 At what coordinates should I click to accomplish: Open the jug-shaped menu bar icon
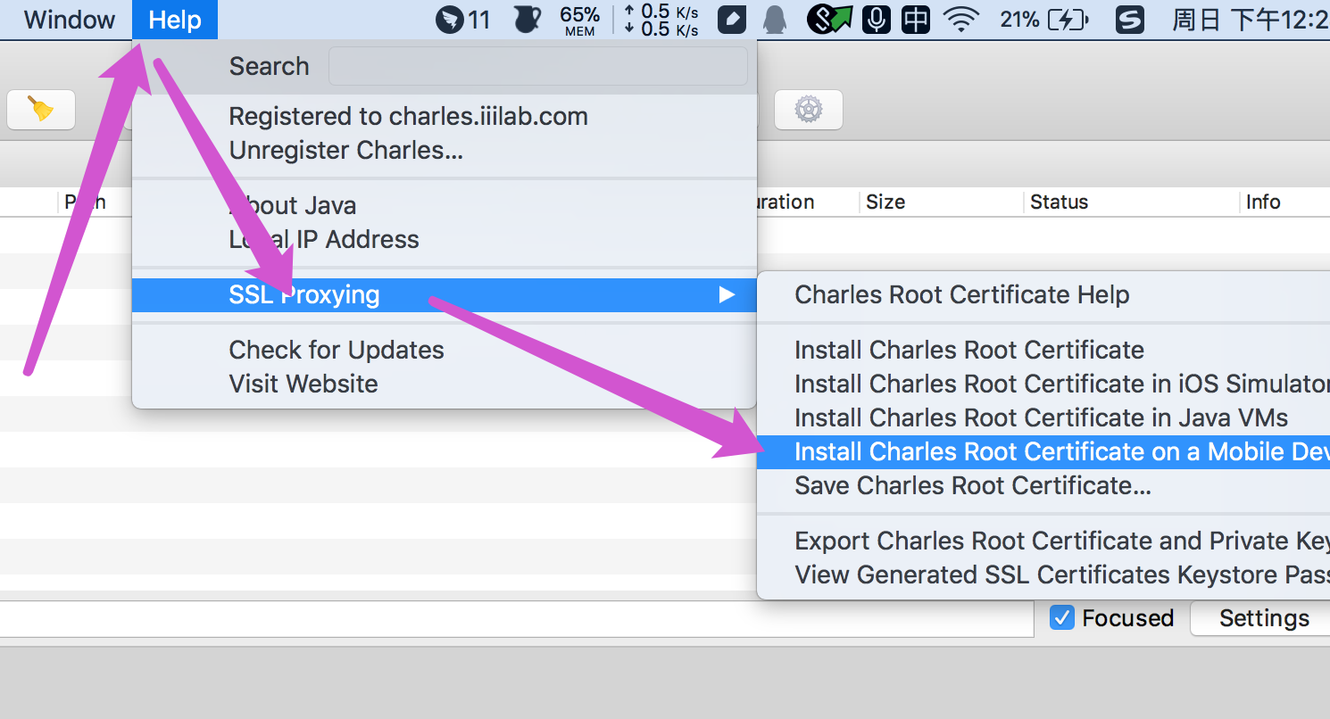click(528, 20)
